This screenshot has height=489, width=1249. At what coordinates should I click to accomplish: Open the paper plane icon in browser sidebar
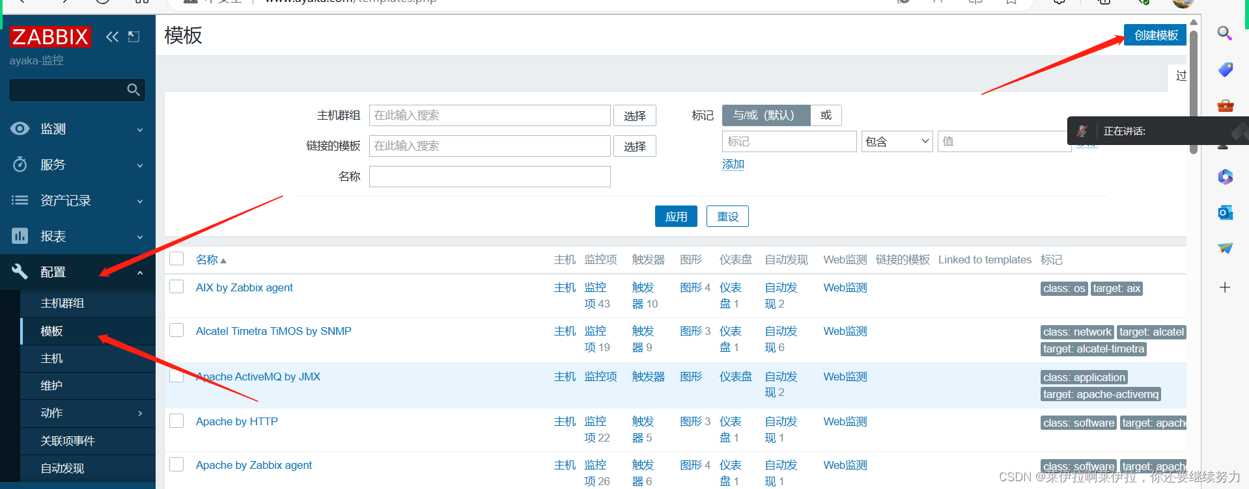click(1225, 248)
